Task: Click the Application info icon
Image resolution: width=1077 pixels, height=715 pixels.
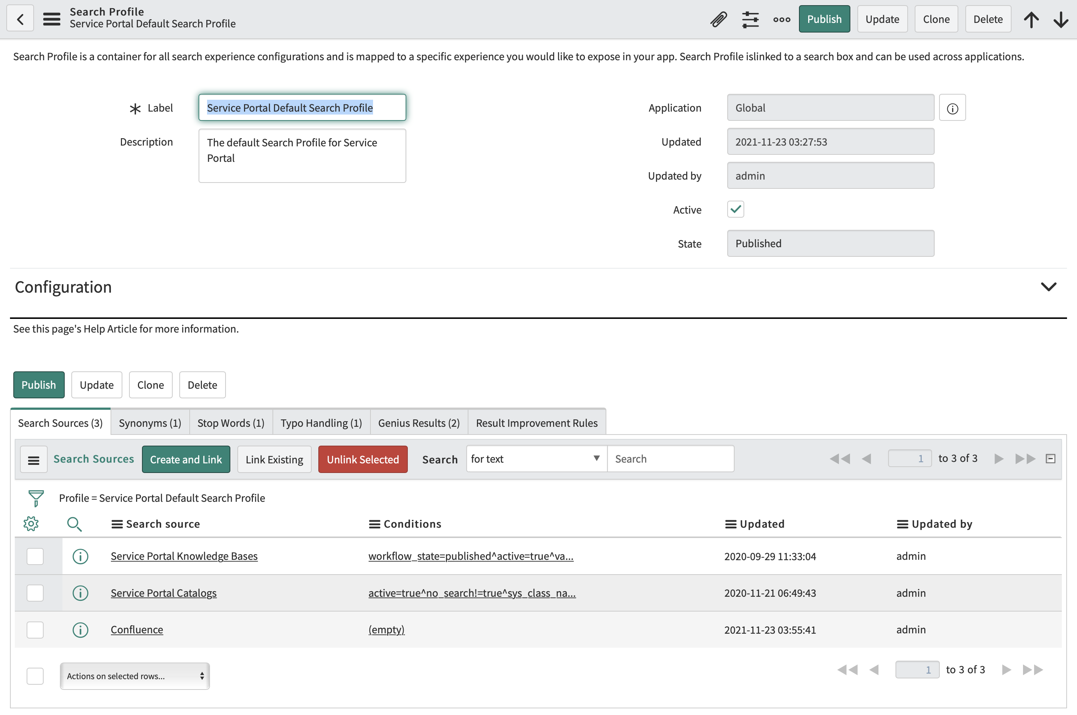Action: 952,108
